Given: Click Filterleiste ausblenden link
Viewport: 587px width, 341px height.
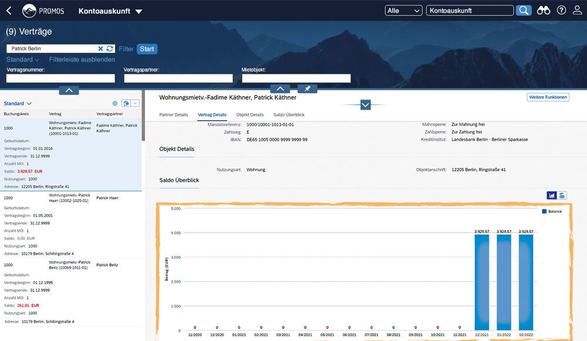Looking at the screenshot, I should [82, 60].
